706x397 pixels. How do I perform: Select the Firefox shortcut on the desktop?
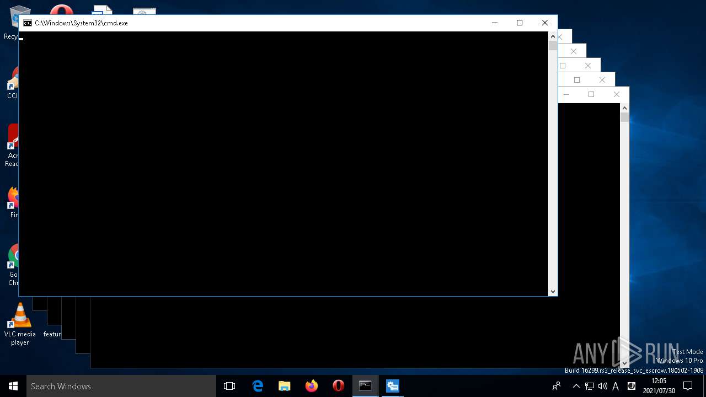tap(13, 202)
